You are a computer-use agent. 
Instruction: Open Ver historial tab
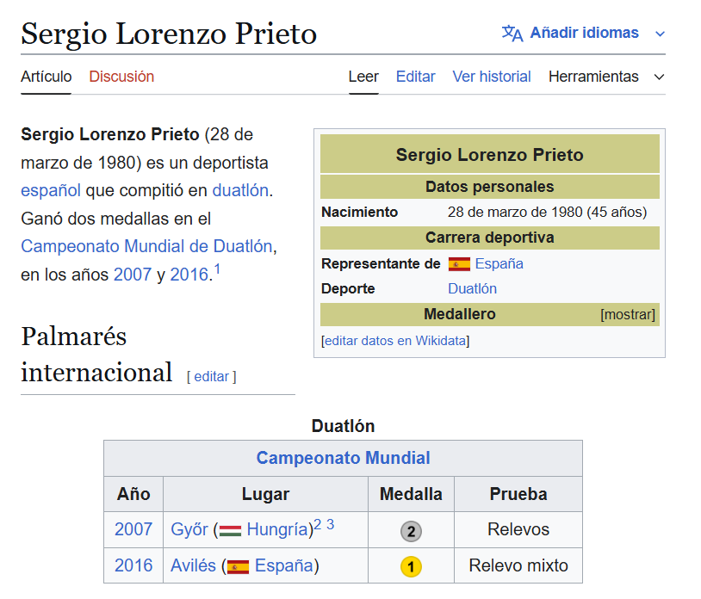tap(492, 77)
